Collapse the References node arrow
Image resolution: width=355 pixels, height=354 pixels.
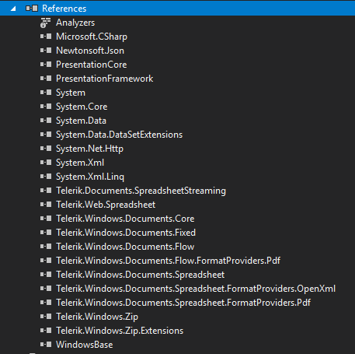tap(13, 9)
